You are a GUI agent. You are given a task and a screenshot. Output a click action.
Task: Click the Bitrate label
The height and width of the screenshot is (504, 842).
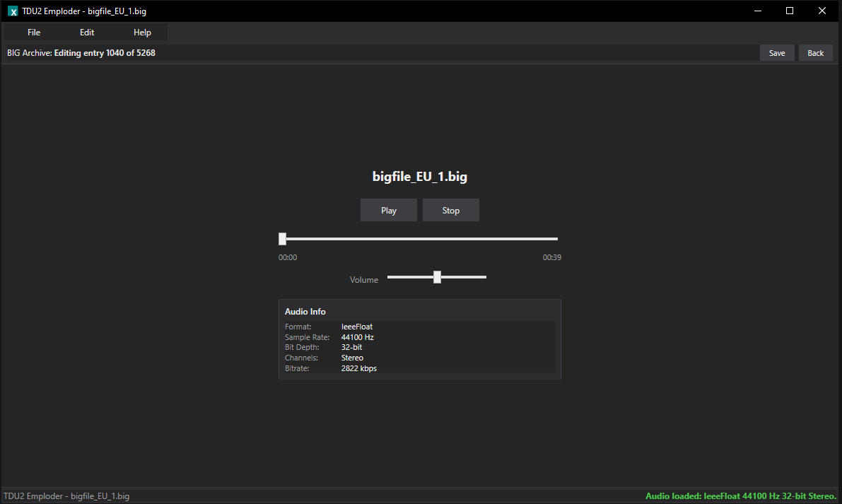(297, 368)
